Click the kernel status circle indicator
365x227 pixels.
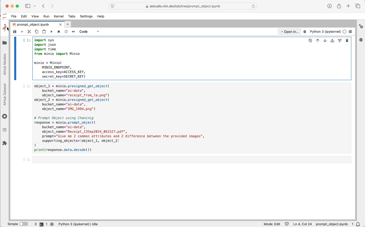[344, 32]
